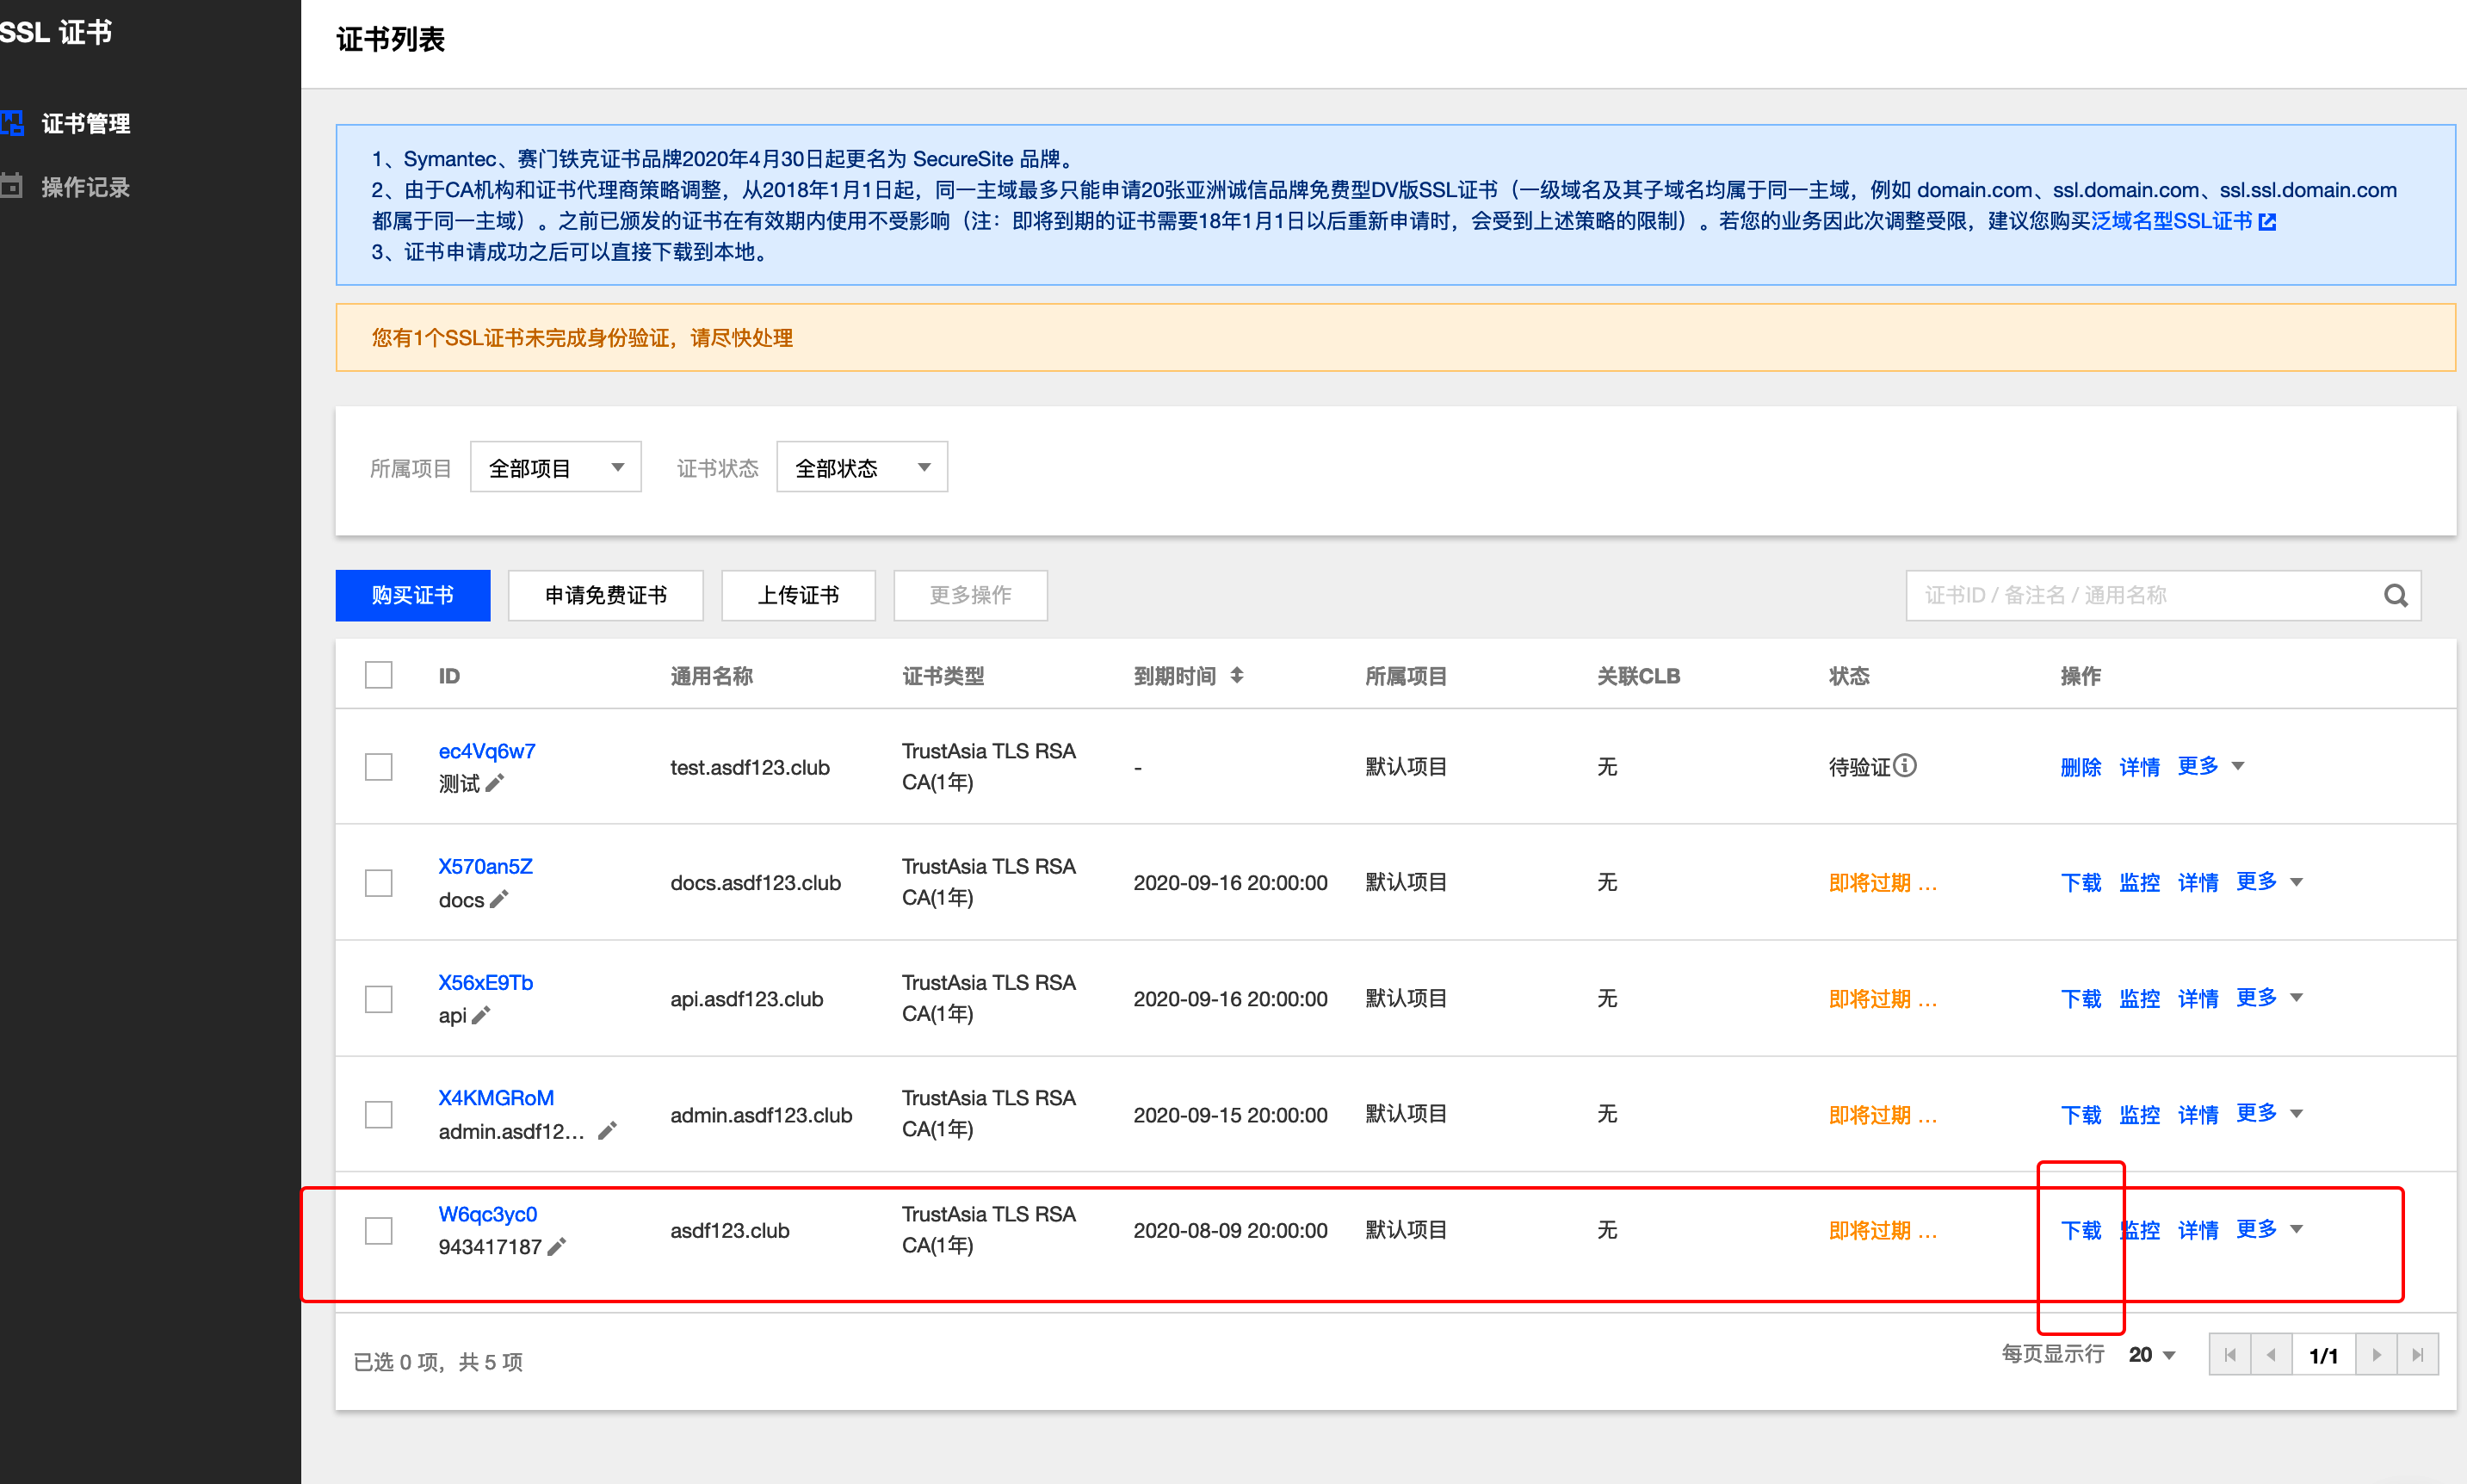Check the box for X4KMGRoM row
The height and width of the screenshot is (1484, 2467).
click(379, 1114)
